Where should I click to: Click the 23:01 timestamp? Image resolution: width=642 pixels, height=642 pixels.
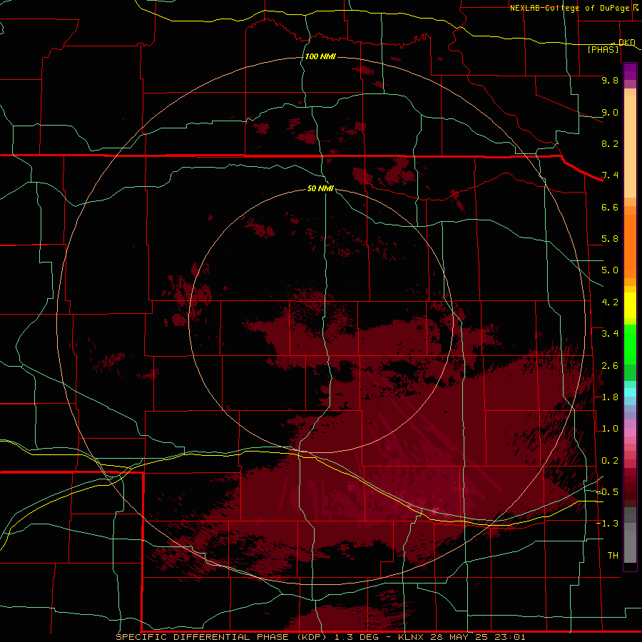click(x=511, y=637)
